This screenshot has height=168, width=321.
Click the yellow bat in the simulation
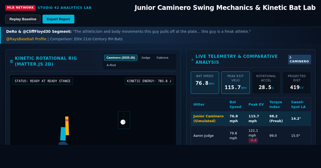[67, 126]
